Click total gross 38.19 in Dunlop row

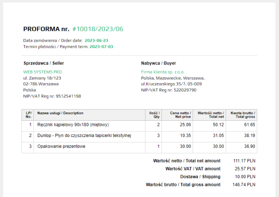click(250, 136)
